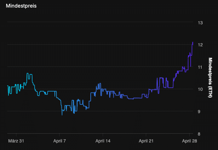Click the 9 y-axis tick label

[200, 111]
